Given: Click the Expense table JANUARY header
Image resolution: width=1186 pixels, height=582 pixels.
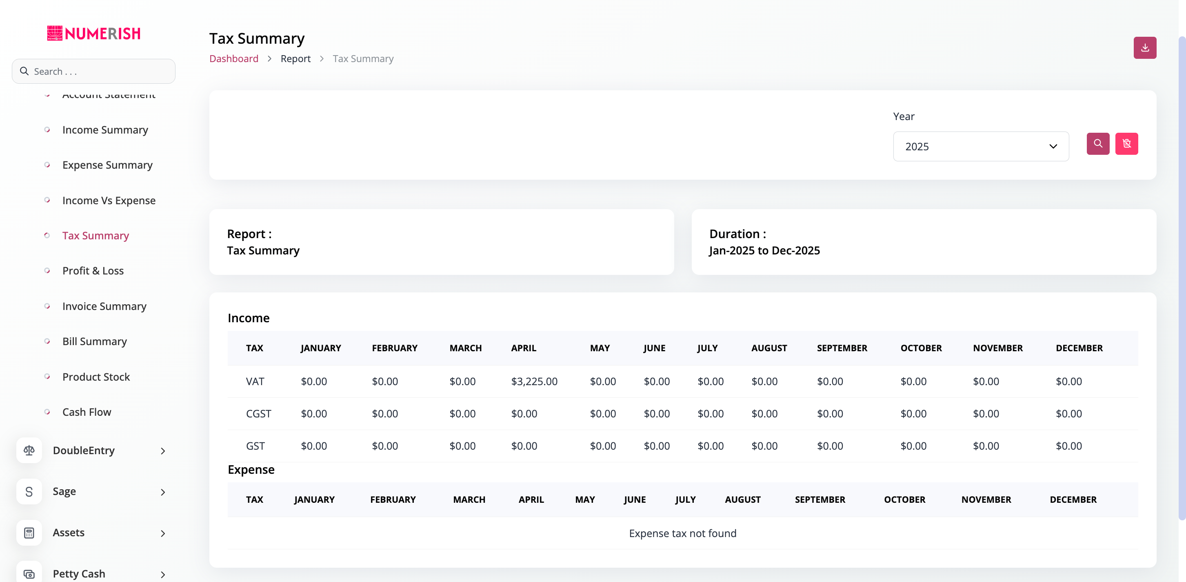Looking at the screenshot, I should pos(314,499).
